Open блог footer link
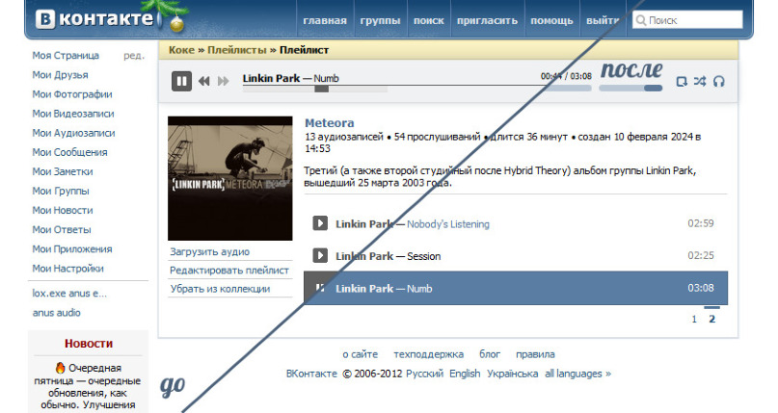The height and width of the screenshot is (413, 778). coord(490,354)
